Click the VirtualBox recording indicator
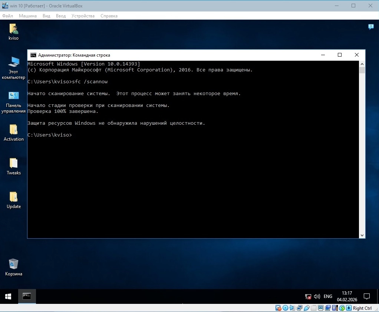The width and height of the screenshot is (379, 312). (x=328, y=308)
